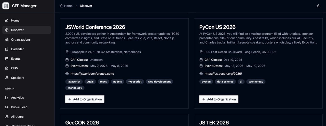Click the All Users icon
The width and height of the screenshot is (326, 126).
[7, 117]
